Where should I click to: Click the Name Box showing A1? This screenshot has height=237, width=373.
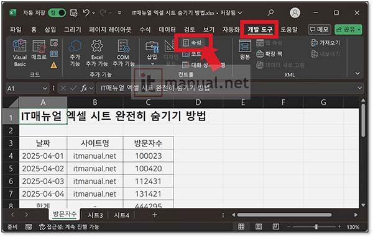coord(27,89)
